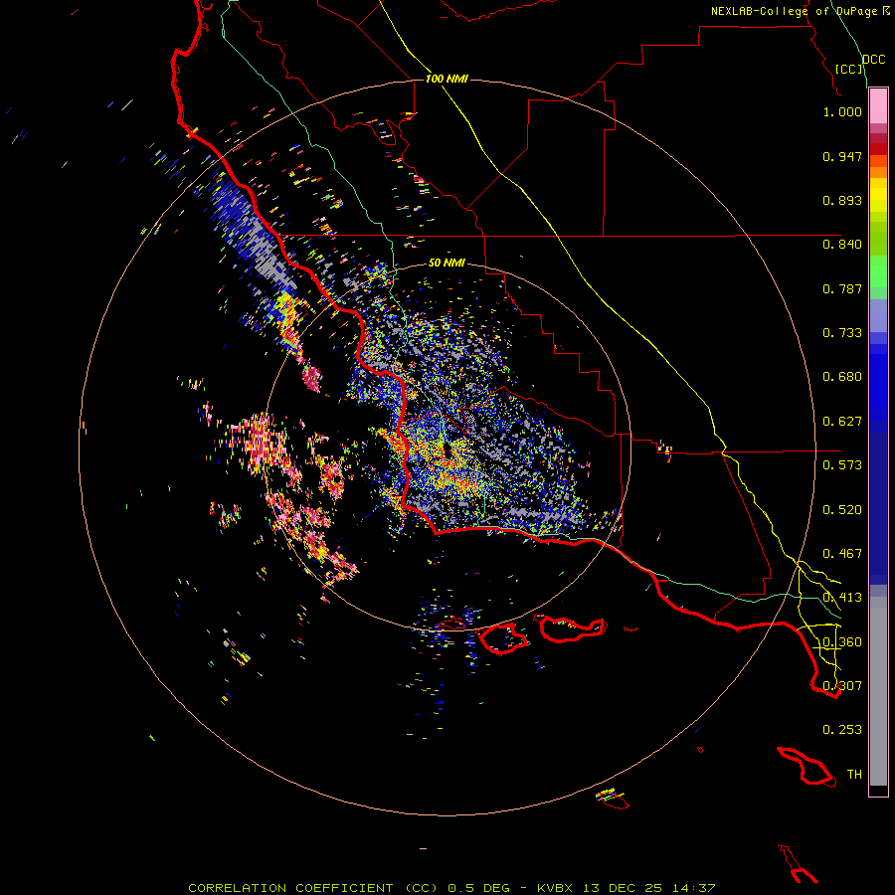
Task: Select the 0.520 legend value
Action: (842, 510)
